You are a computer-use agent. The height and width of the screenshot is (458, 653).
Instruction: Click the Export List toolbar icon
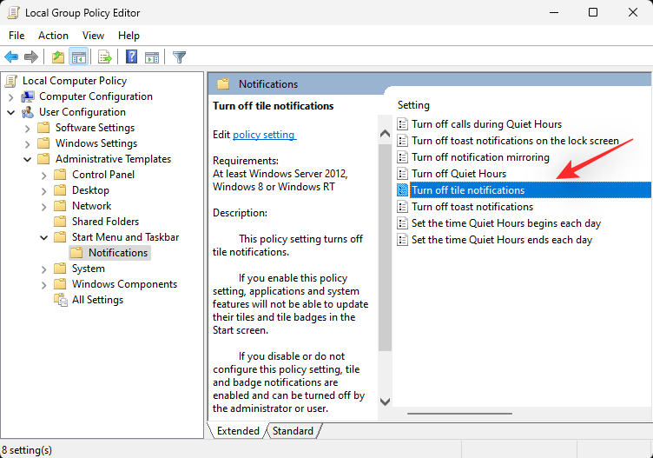[x=105, y=57]
